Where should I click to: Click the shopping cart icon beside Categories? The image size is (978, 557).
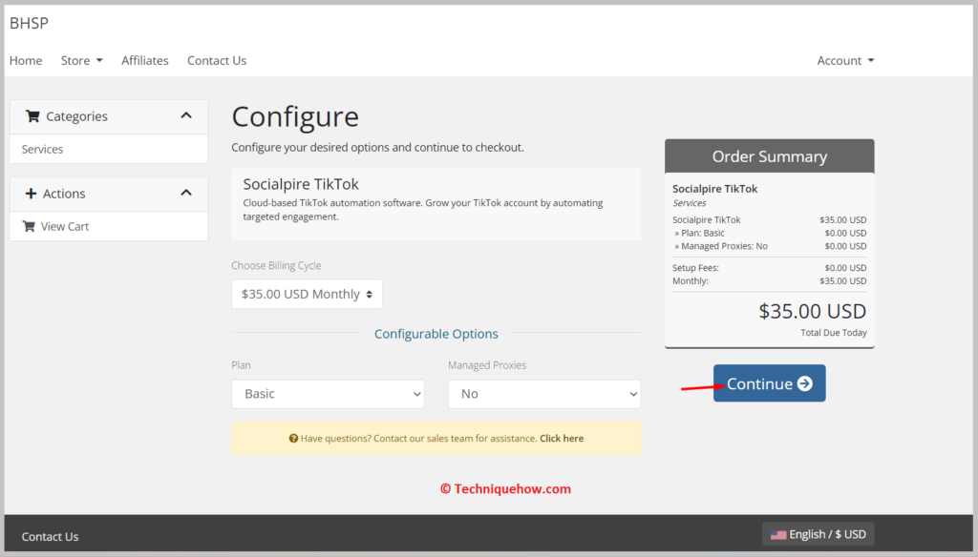(32, 116)
